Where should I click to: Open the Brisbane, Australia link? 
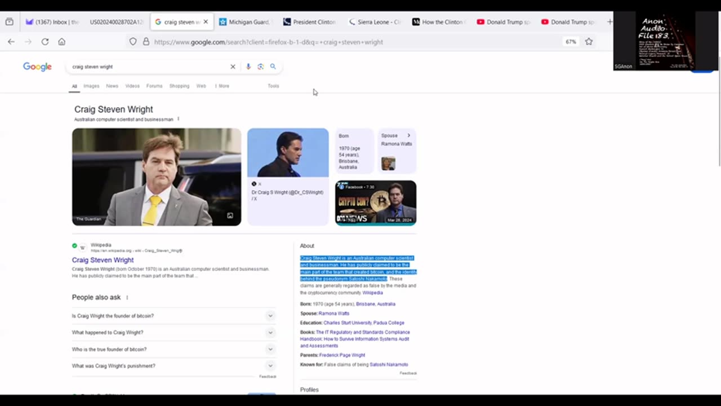click(376, 304)
